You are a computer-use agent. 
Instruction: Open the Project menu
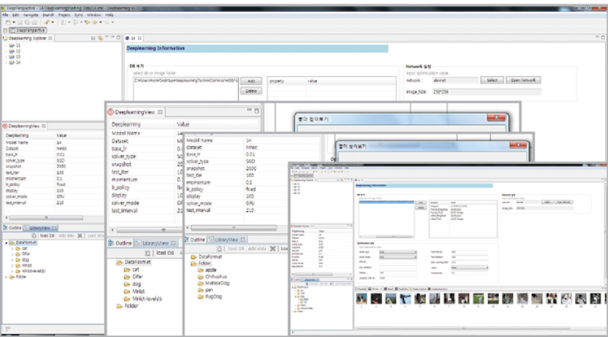(64, 15)
